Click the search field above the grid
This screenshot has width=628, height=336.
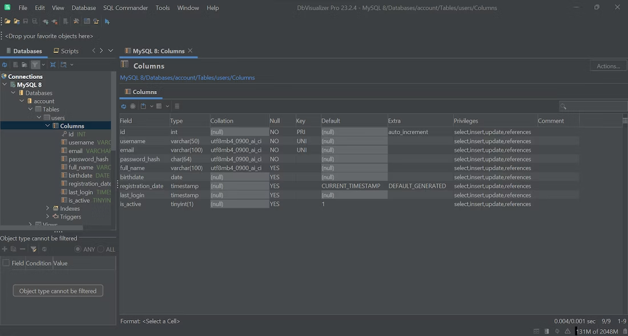tap(594, 106)
